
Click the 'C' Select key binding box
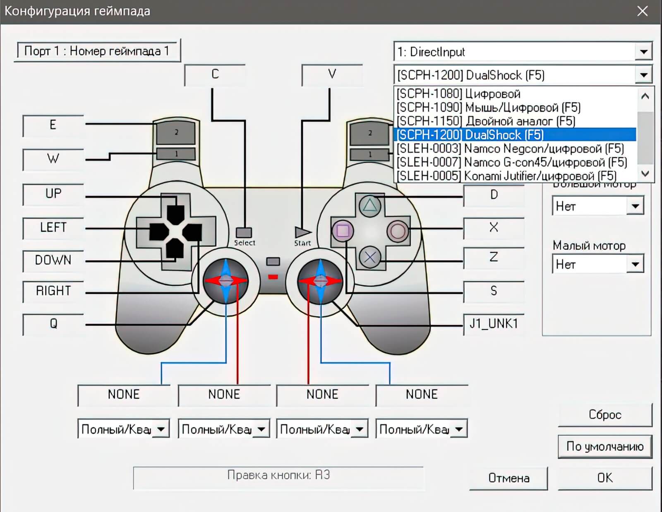[x=215, y=75]
